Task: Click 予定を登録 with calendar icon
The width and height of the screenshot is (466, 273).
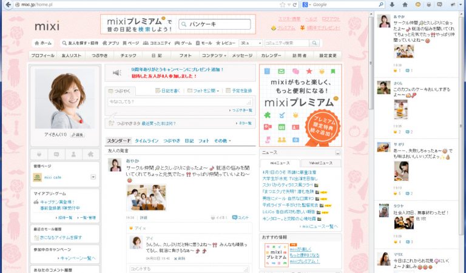Action: (x=239, y=91)
